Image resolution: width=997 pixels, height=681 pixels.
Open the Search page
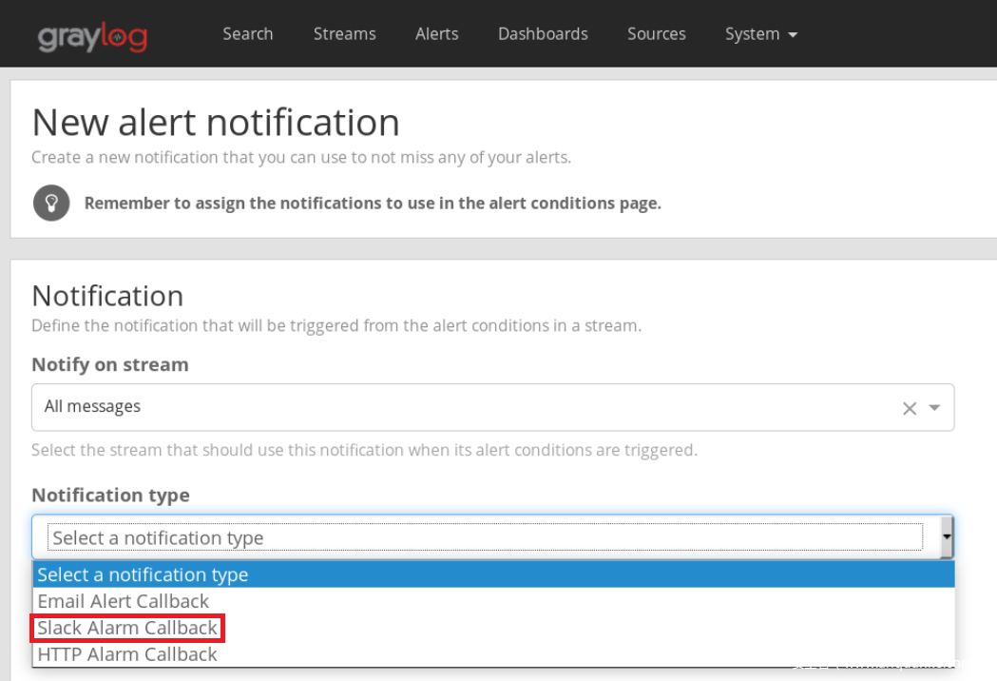(x=247, y=33)
